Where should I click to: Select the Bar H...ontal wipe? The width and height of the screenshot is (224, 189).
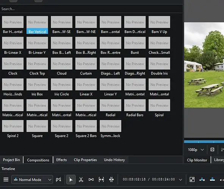pyautogui.click(x=13, y=25)
